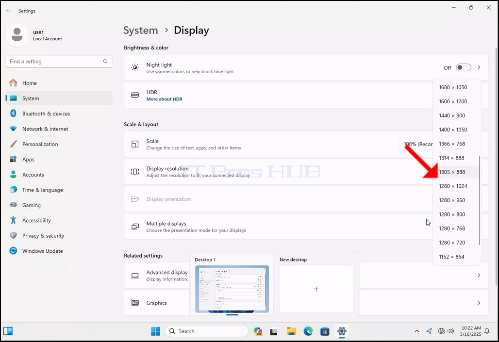Image resolution: width=499 pixels, height=342 pixels.
Task: Open Bluetooth & devices settings
Action: 59,114
